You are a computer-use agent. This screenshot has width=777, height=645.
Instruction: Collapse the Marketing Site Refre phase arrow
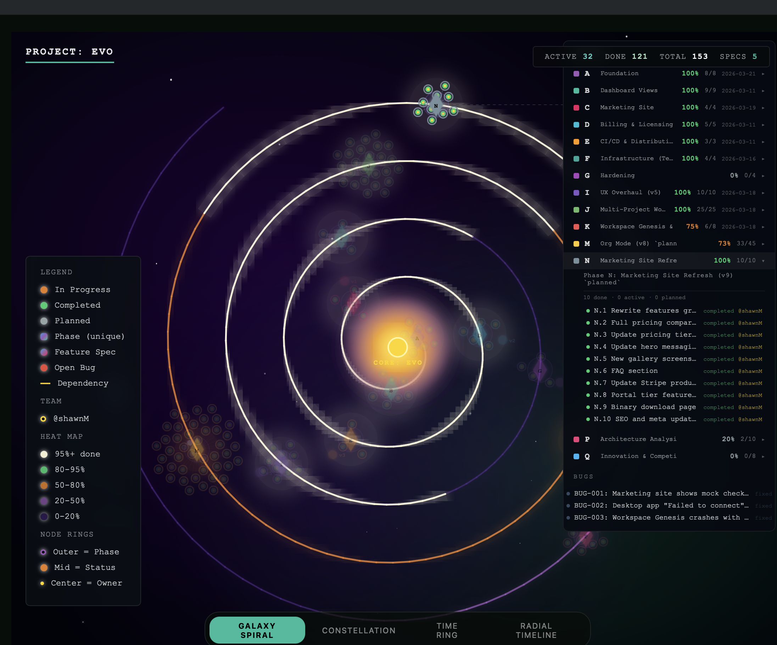(763, 261)
